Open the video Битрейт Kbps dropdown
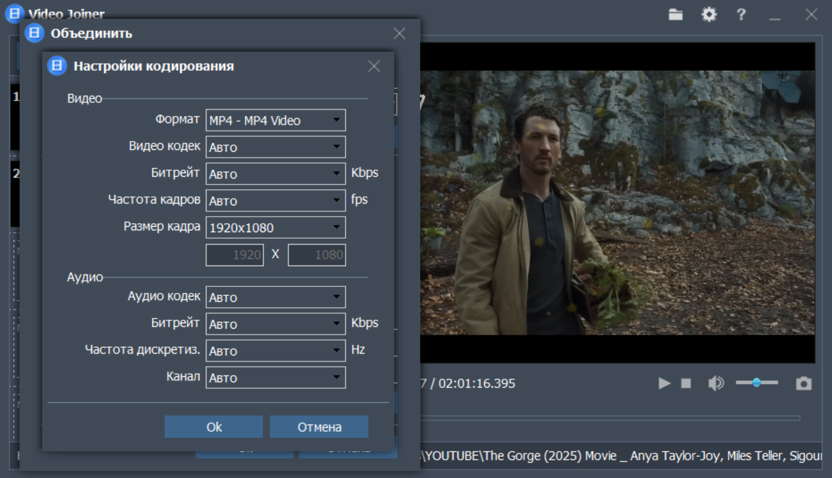This screenshot has height=478, width=832. point(276,174)
